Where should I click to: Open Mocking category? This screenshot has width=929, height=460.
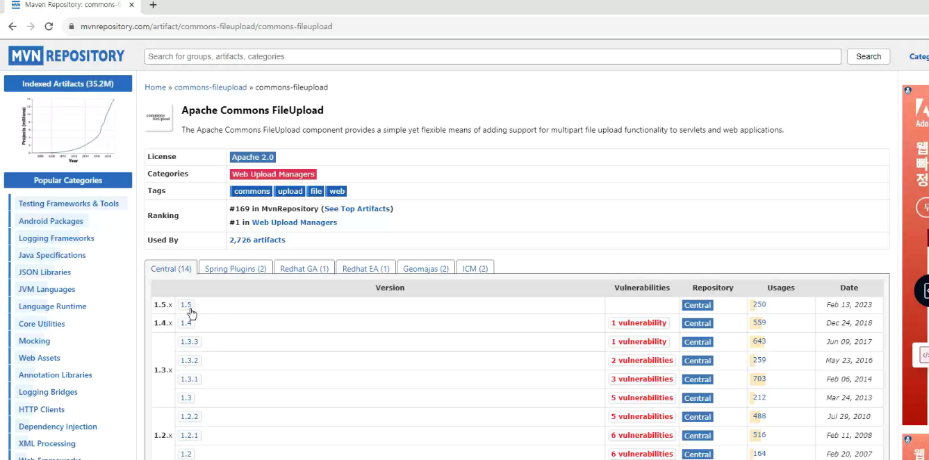pos(34,340)
